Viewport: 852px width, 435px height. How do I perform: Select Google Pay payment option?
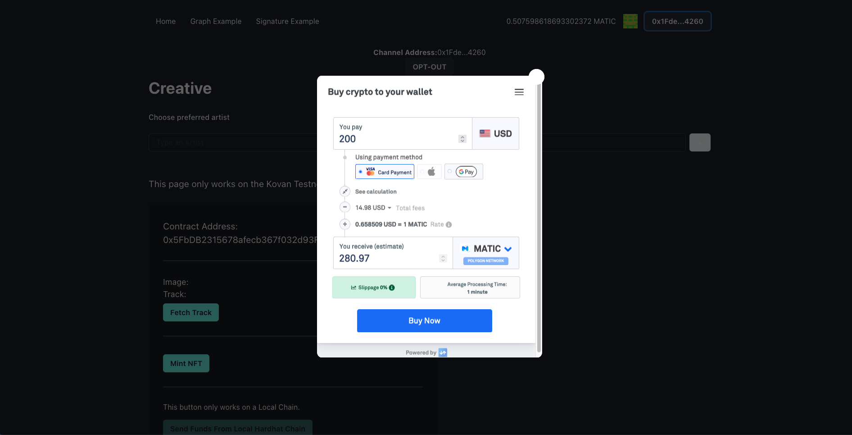point(463,172)
